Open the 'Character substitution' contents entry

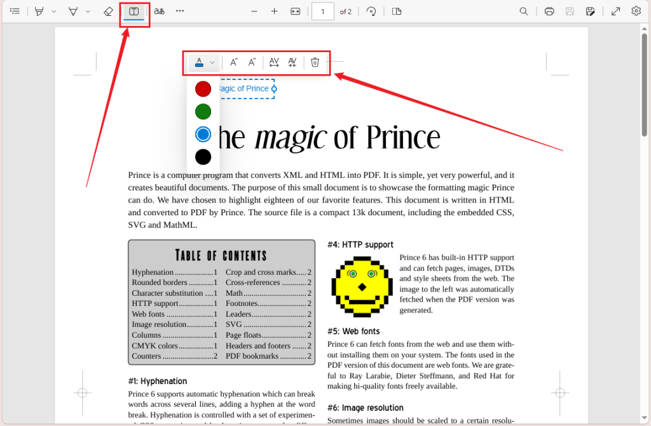tap(175, 293)
